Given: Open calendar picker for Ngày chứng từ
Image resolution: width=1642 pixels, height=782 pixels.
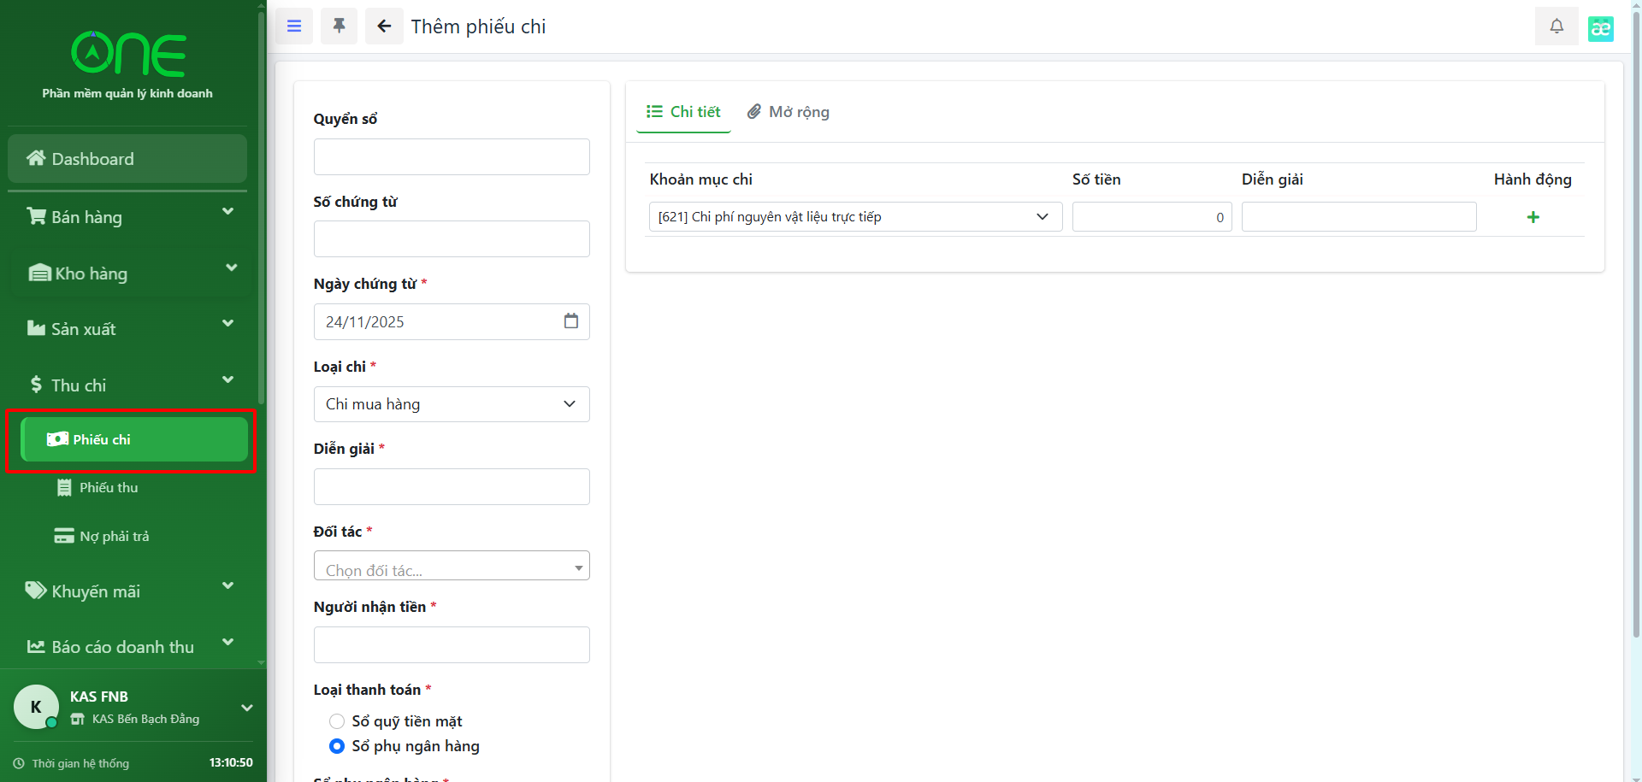Looking at the screenshot, I should point(571,321).
